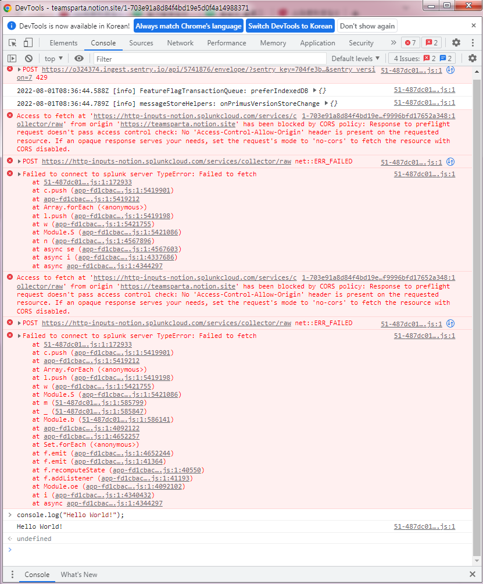483x584 pixels.
Task: Open drawer three-dot menu at bottom left
Action: pos(12,574)
